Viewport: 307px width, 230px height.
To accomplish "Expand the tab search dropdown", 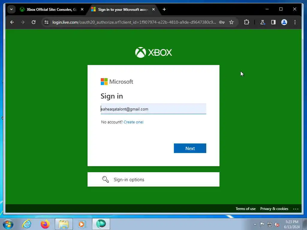I will point(11,9).
